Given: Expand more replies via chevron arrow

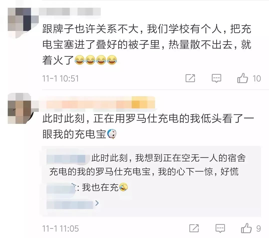Looking at the screenshot, I should [x=97, y=203].
